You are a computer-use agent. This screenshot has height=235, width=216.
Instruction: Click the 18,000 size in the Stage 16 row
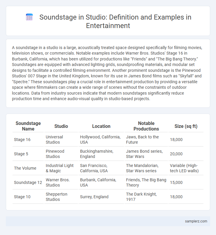[x=186, y=140]
